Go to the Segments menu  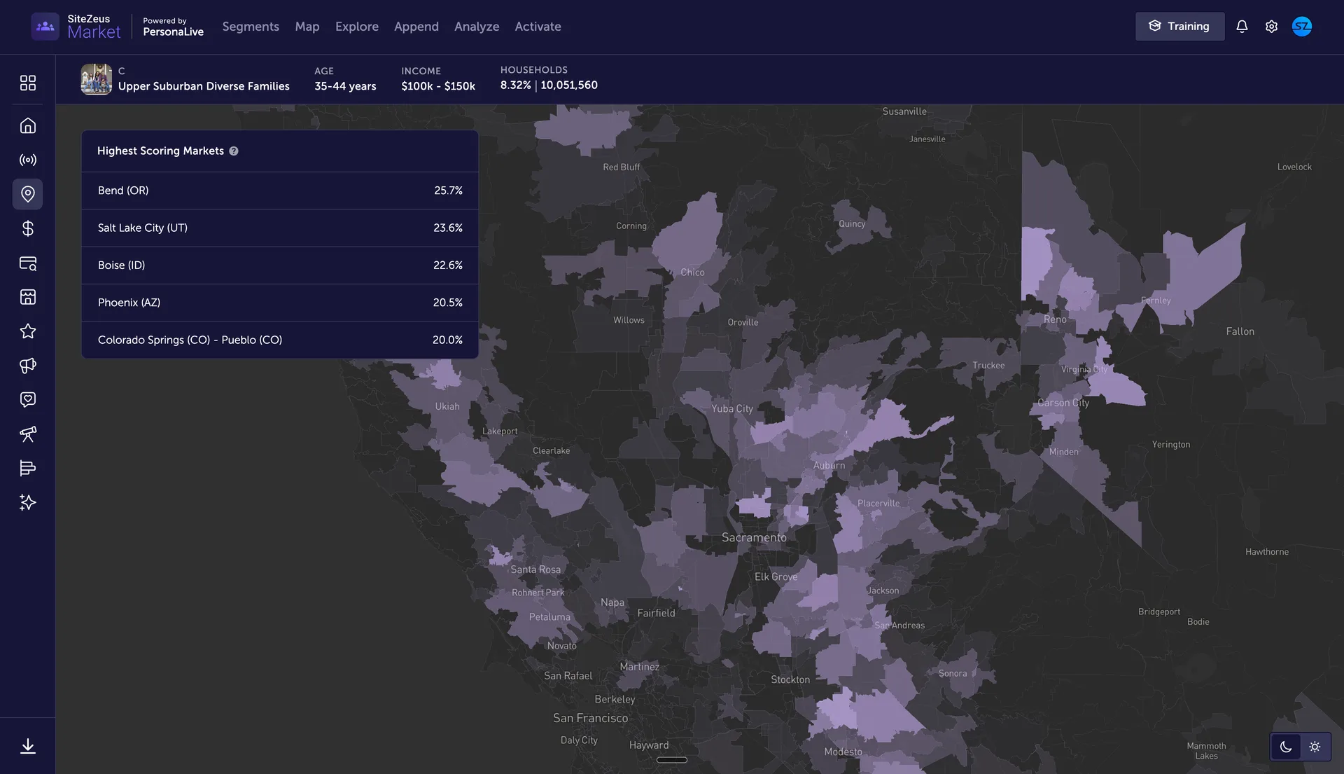point(250,27)
